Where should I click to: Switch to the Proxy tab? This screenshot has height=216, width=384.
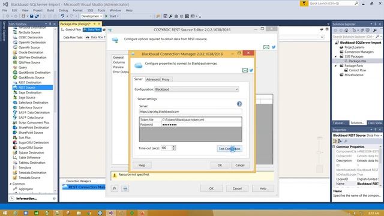pyautogui.click(x=166, y=79)
